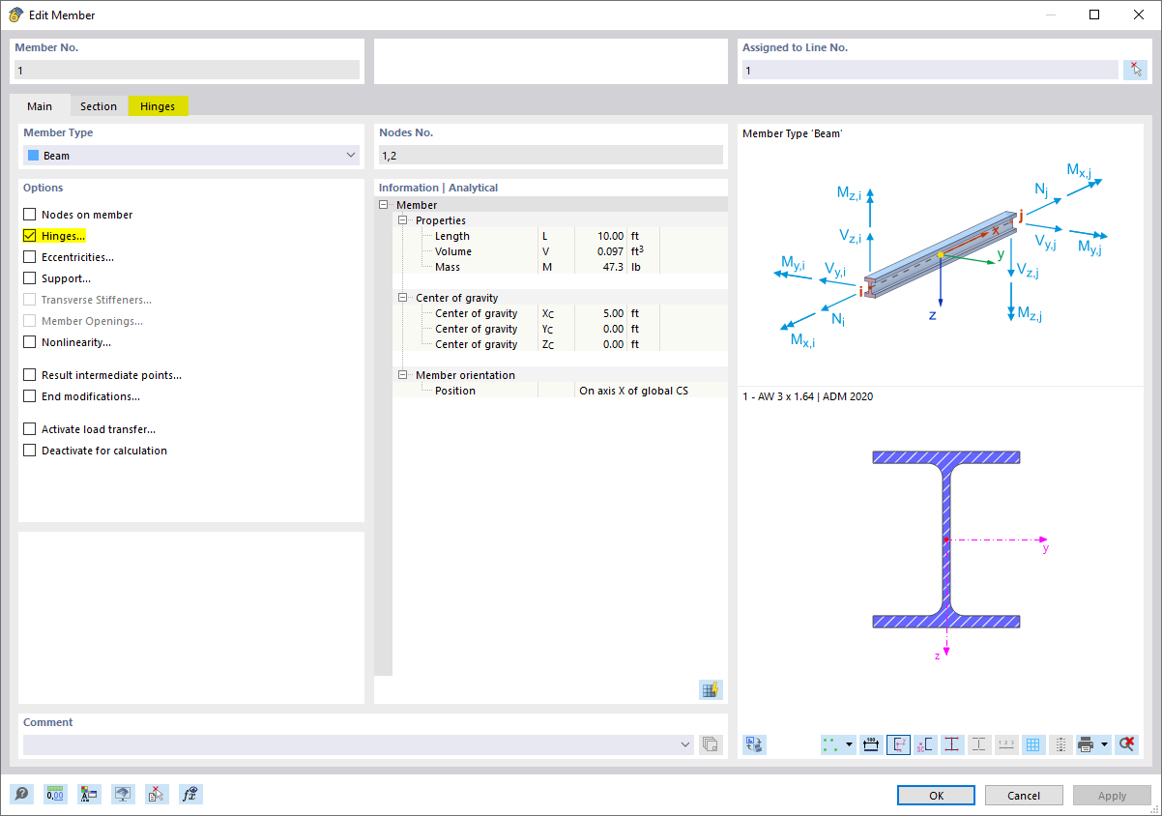Switch to the Section tab
This screenshot has width=1162, height=816.
point(98,106)
